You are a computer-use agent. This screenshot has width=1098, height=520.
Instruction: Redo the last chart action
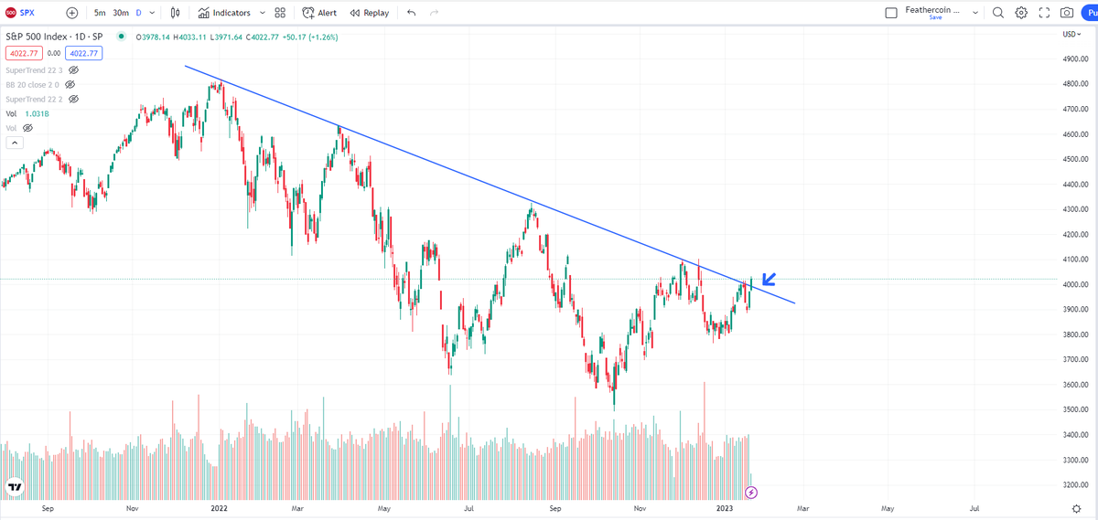pyautogui.click(x=434, y=13)
